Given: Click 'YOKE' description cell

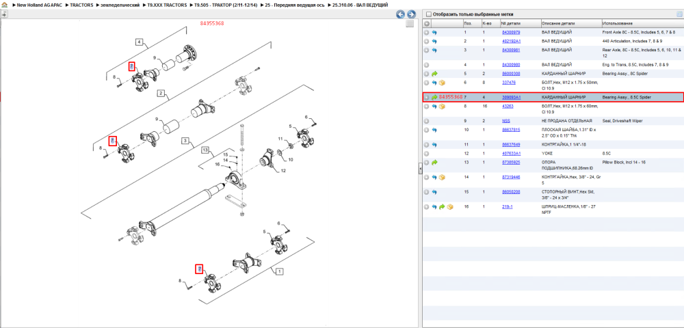Looking at the screenshot, I should tap(547, 153).
